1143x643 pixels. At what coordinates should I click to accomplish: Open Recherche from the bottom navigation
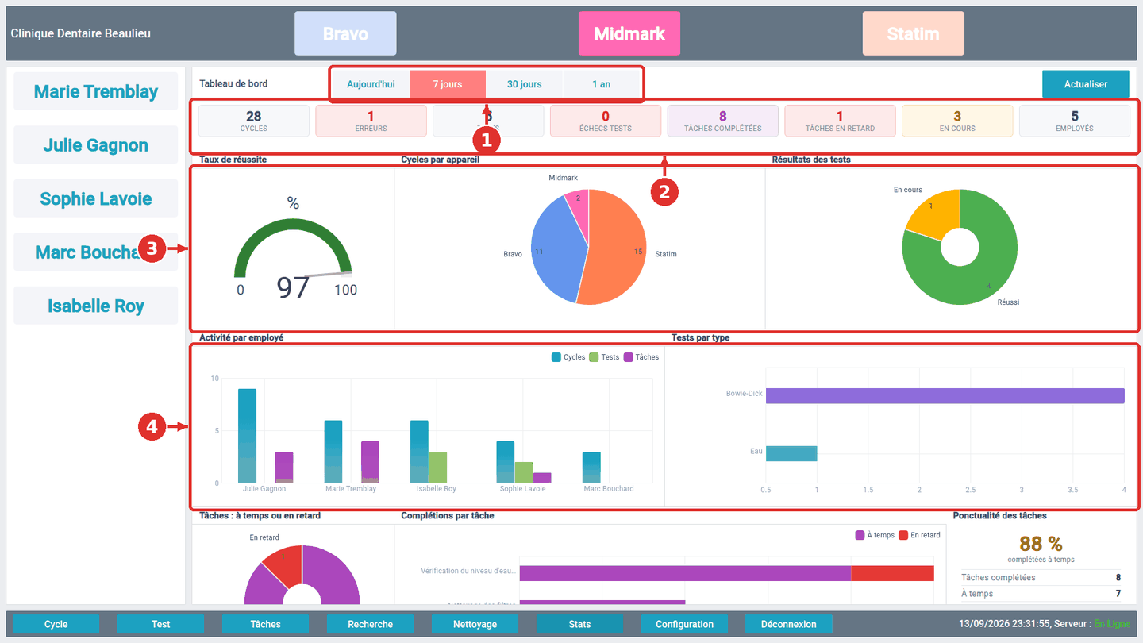(371, 624)
